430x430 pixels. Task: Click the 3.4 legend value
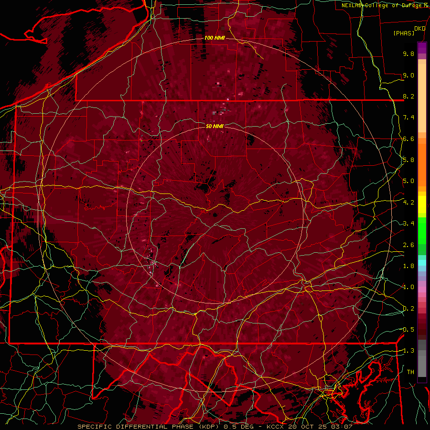408,224
